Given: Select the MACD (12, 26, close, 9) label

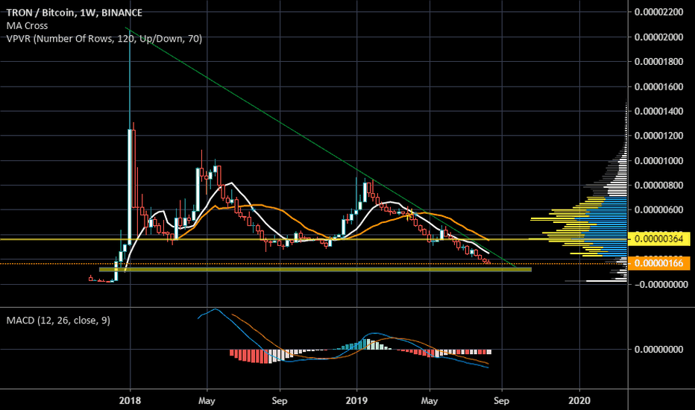Looking at the screenshot, I should [x=58, y=320].
